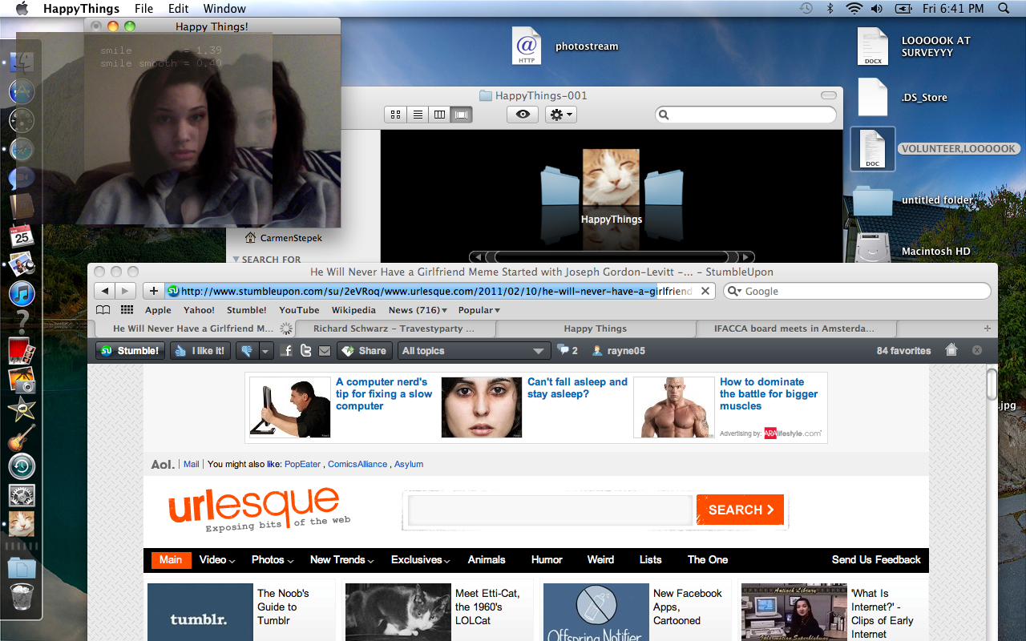Viewport: 1026px width, 641px height.
Task: Click the thumbs-down dislike icon
Action: [246, 351]
